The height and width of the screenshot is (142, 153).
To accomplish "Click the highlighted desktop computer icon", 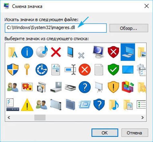I will click(128, 52).
